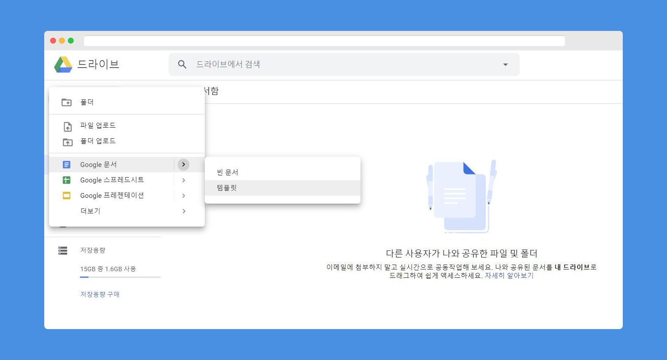Click the 드라이브 title text

click(98, 64)
